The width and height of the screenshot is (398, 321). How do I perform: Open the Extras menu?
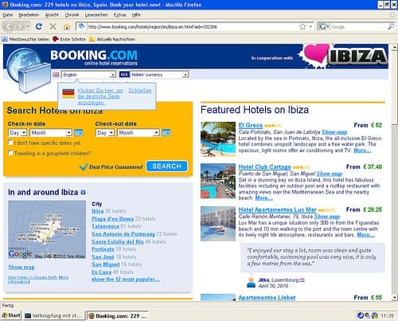(x=120, y=15)
